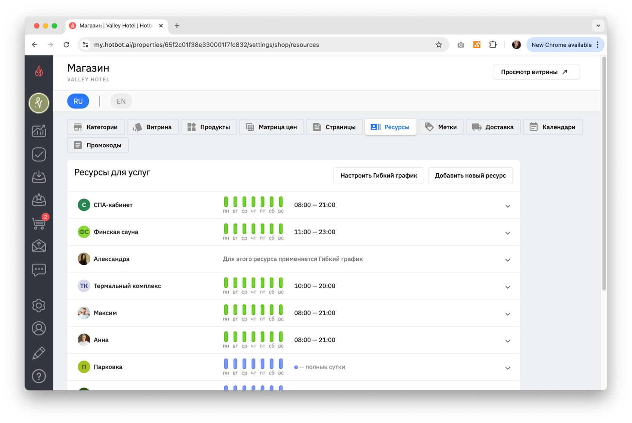
Task: Open the settings gear icon in the sidebar
Action: click(39, 305)
